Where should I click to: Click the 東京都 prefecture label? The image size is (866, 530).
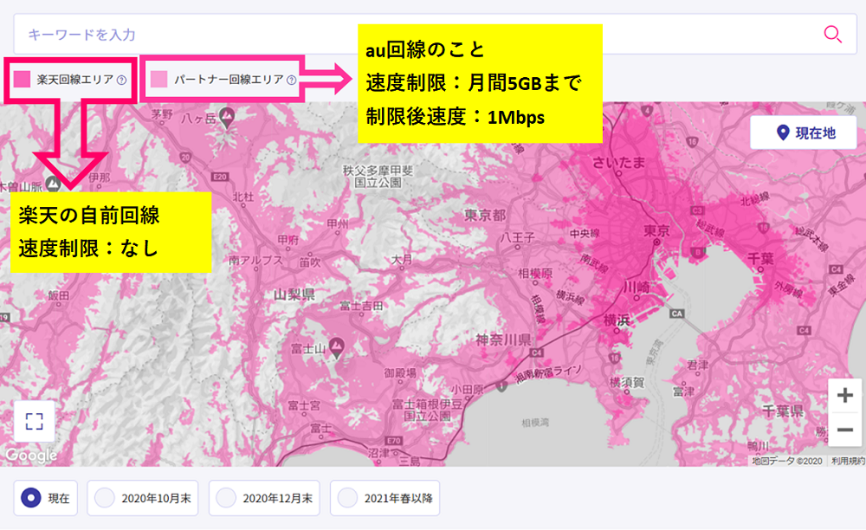[x=484, y=216]
